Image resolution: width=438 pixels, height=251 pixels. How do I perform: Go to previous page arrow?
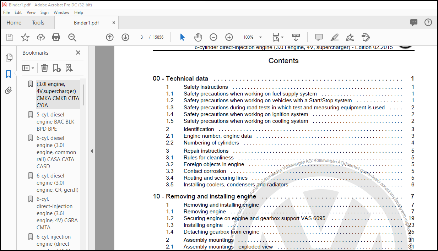pos(110,37)
